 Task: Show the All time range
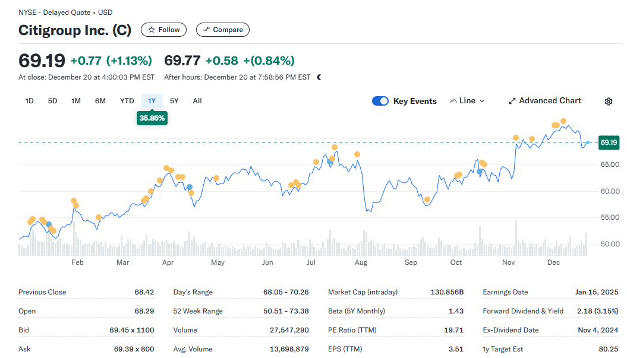197,101
